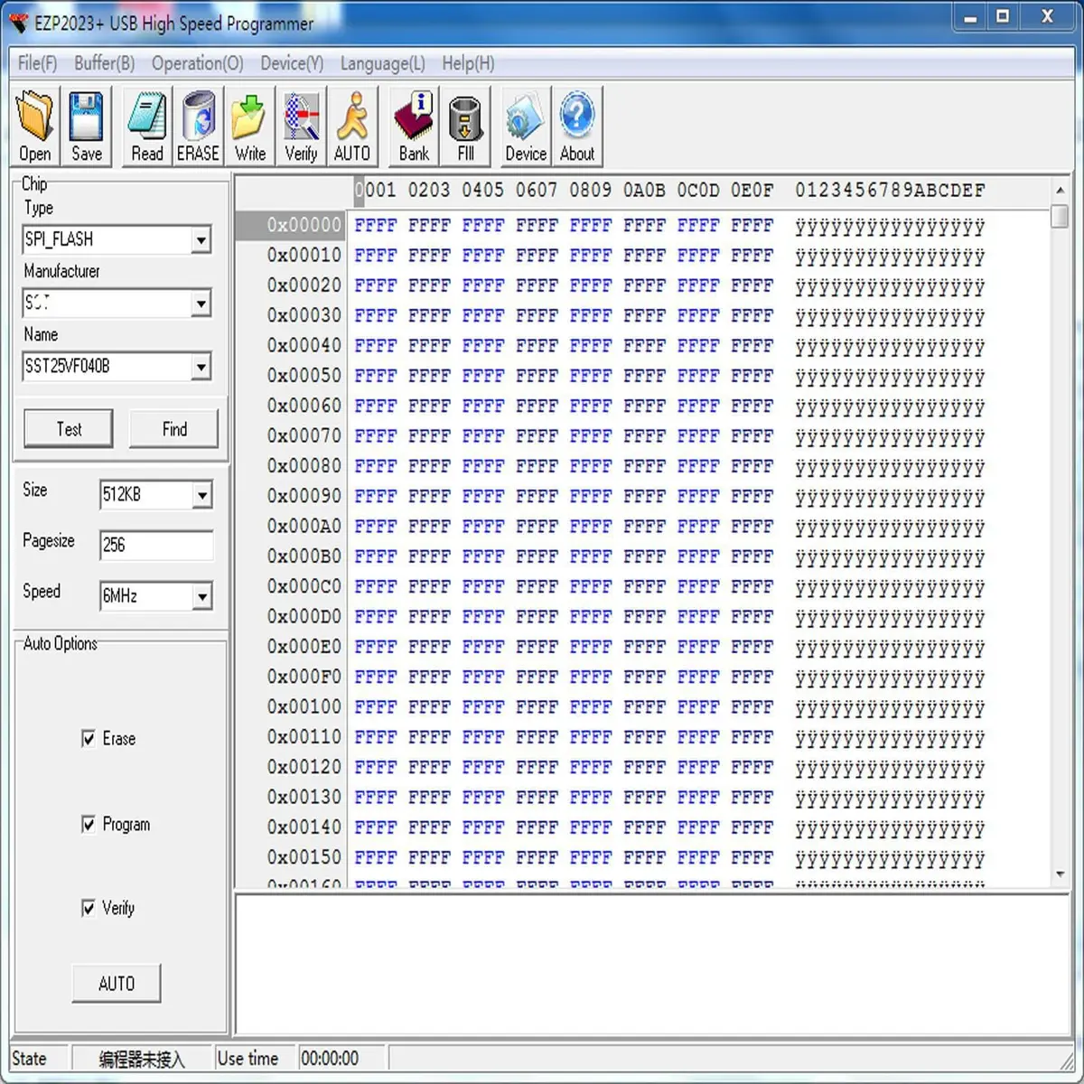1084x1084 pixels.
Task: Close the programmer window
Action: 1048,17
